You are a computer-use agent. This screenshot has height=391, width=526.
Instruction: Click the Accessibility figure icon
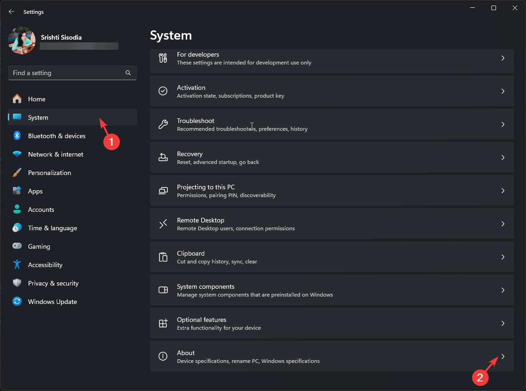pos(17,264)
